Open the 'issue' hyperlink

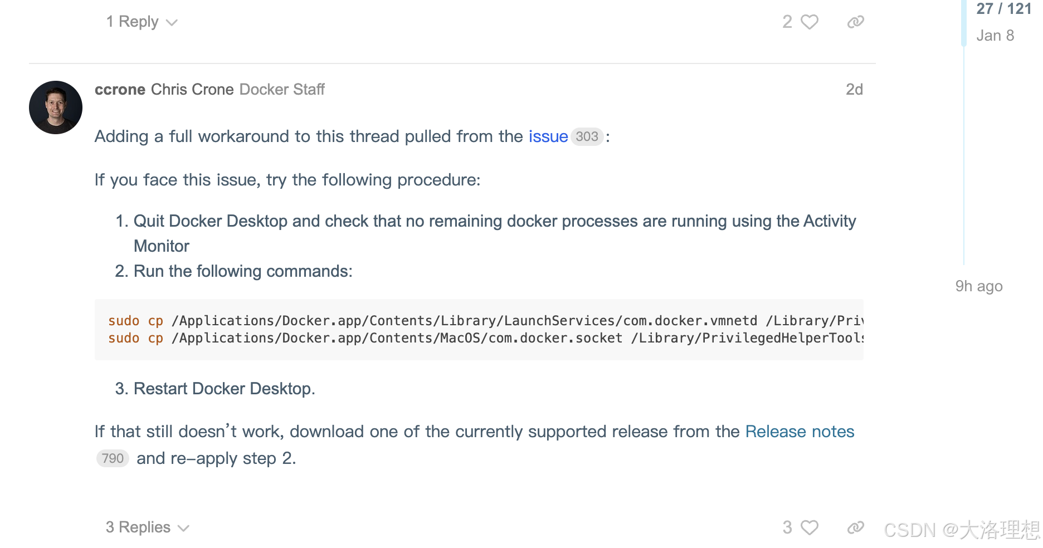[x=548, y=136]
